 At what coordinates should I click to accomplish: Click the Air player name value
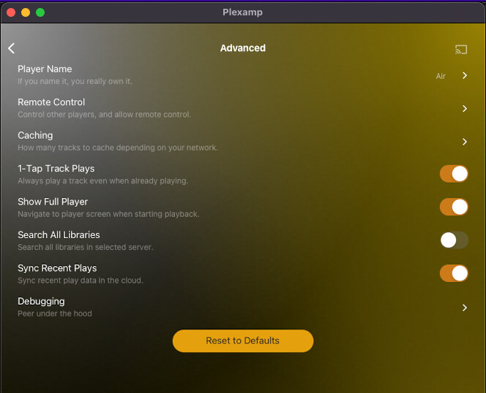pyautogui.click(x=441, y=76)
